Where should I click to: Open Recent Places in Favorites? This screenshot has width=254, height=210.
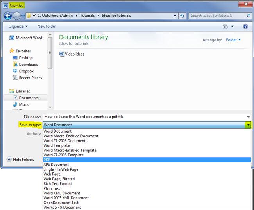click(27, 78)
